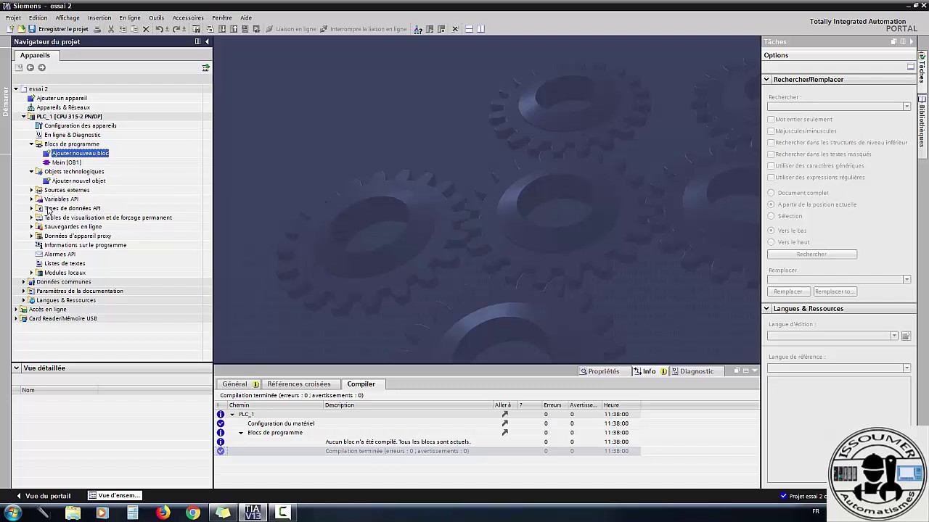Expand the Données communes node
This screenshot has width=929, height=522.
[24, 282]
